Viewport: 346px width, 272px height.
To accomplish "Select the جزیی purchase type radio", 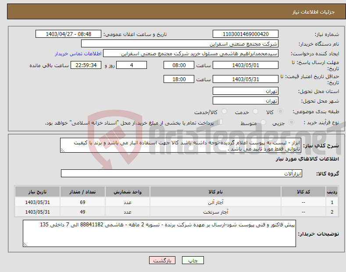I will tap(291, 122).
